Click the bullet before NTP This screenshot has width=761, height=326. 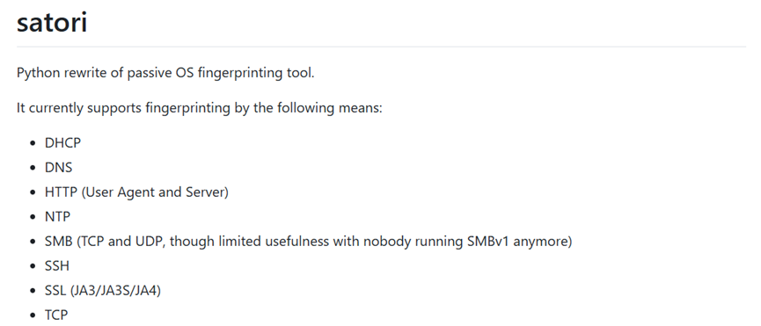(33, 217)
